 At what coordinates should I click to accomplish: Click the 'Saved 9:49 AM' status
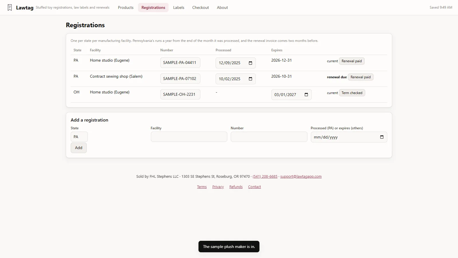tap(441, 7)
